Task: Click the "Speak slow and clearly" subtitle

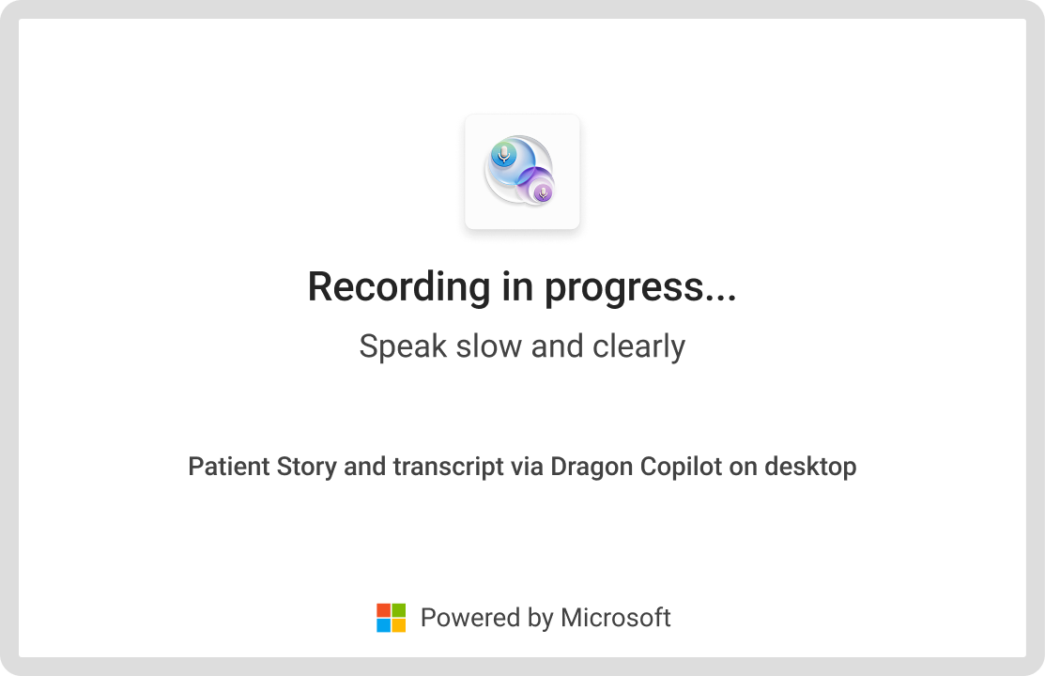Action: pos(522,346)
